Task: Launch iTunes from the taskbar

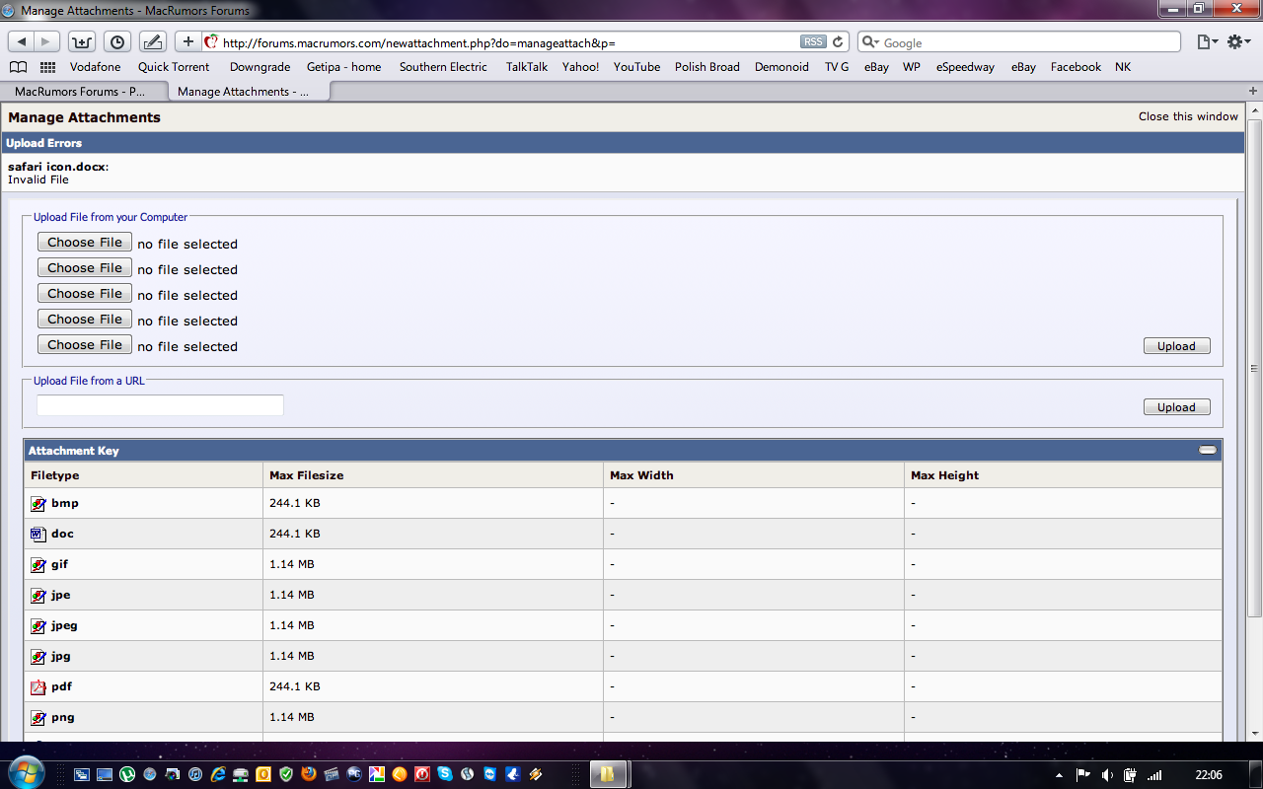Action: click(195, 774)
